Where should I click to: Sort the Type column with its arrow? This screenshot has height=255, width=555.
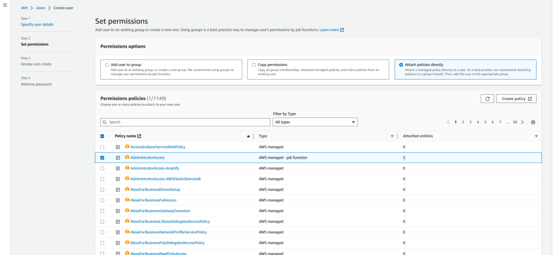392,136
